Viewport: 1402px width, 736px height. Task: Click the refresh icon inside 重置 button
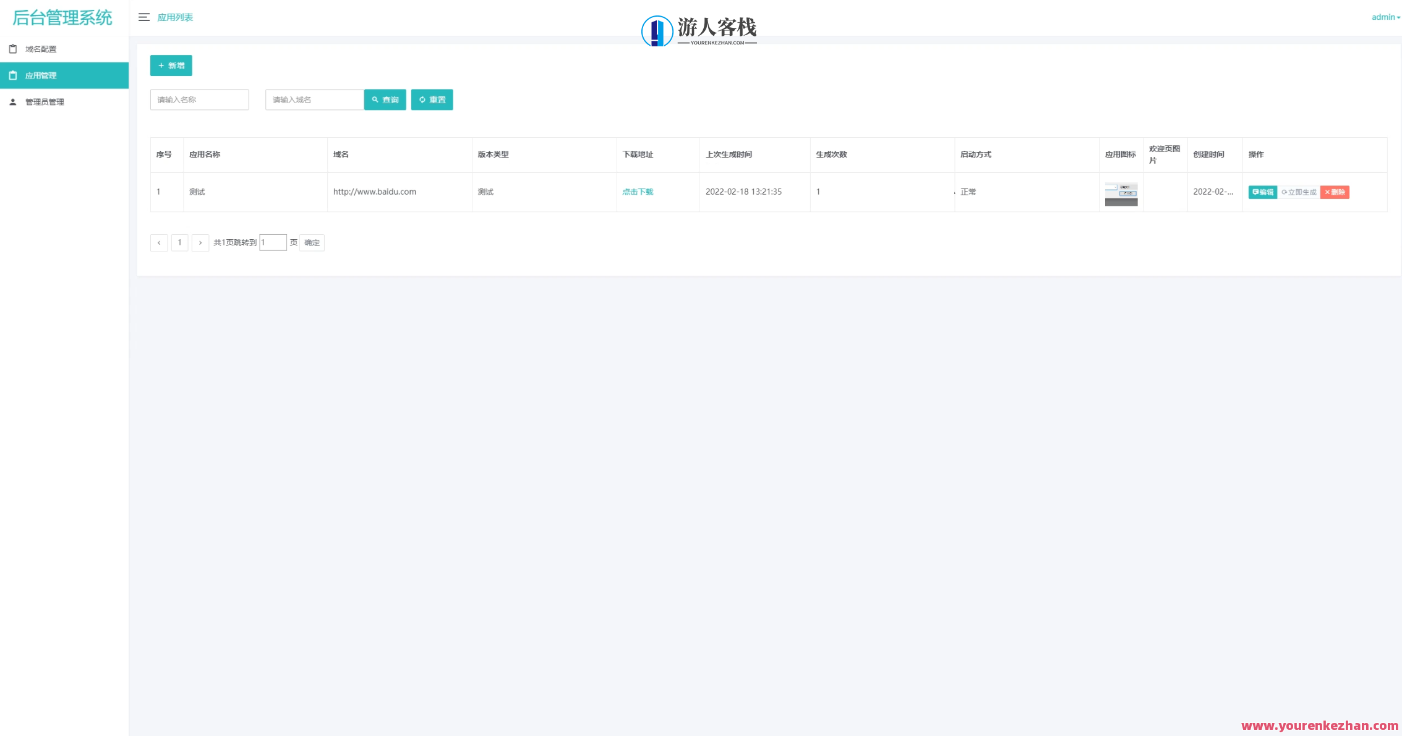pyautogui.click(x=423, y=99)
